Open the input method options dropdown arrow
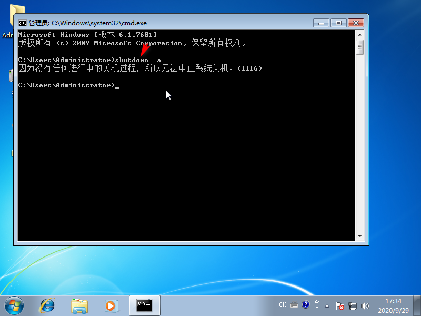Viewport: 421px width, 316px height. click(316, 308)
